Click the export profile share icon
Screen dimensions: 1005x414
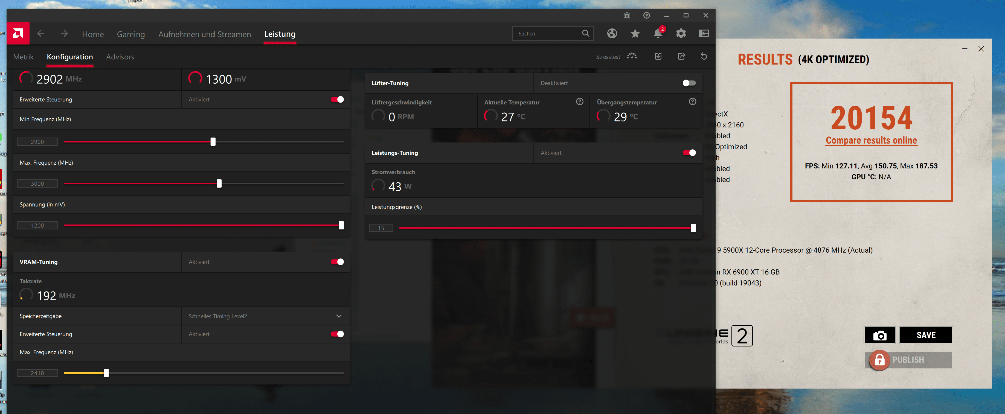[x=681, y=57]
